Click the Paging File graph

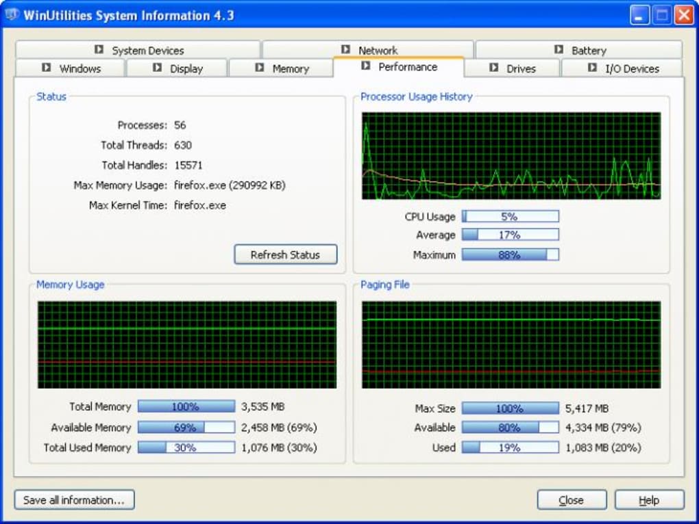click(511, 345)
